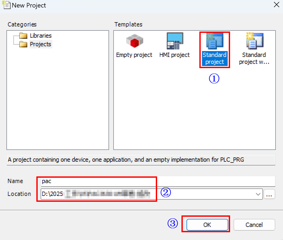Screen dimensions: 283x240
Task: Select the HMI project template icon
Action: (175, 41)
